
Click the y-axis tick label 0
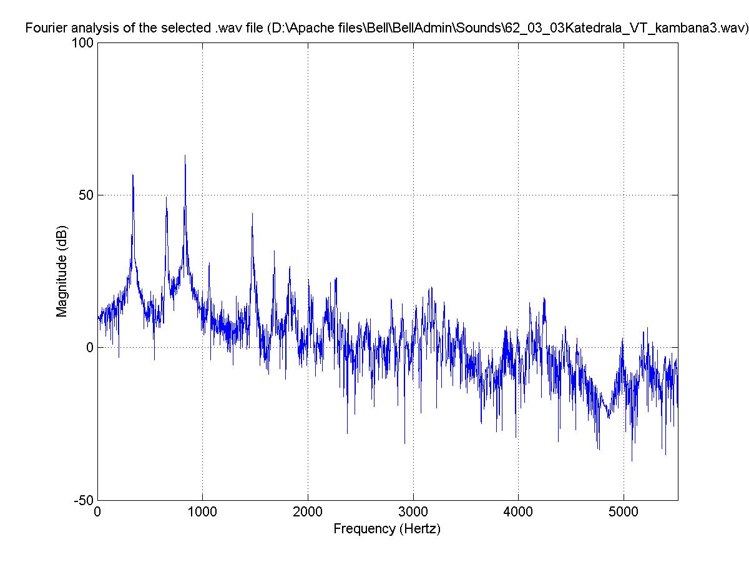pyautogui.click(x=89, y=348)
